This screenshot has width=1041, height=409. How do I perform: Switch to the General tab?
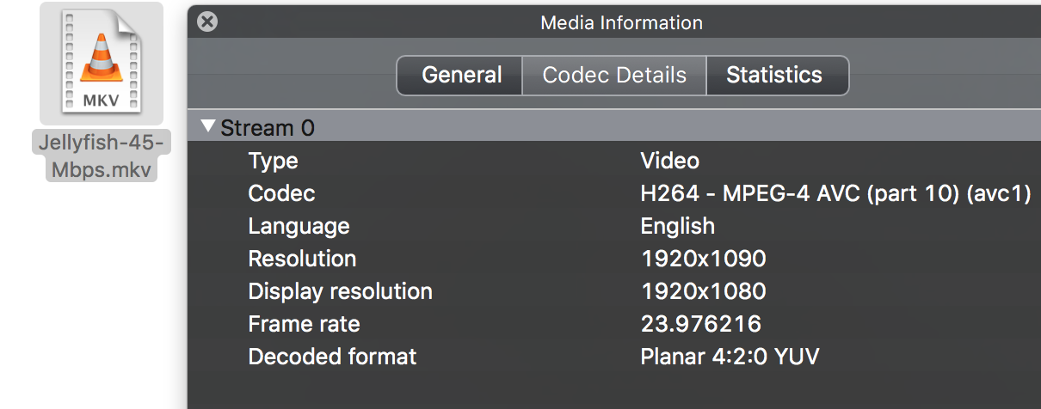pos(461,76)
